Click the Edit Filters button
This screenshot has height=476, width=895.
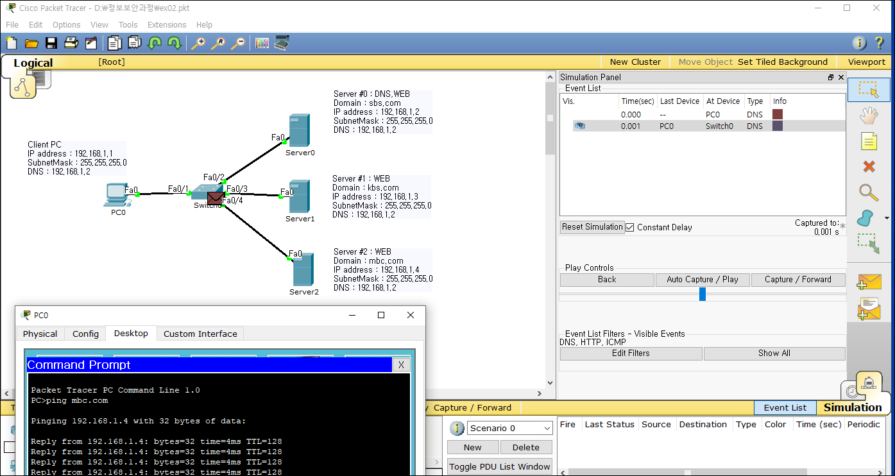[x=631, y=353]
